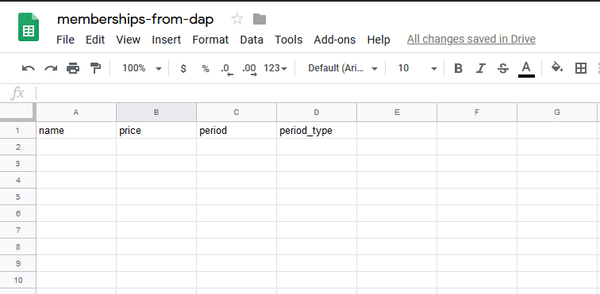Select column C header
This screenshot has width=600, height=294.
[x=237, y=113]
